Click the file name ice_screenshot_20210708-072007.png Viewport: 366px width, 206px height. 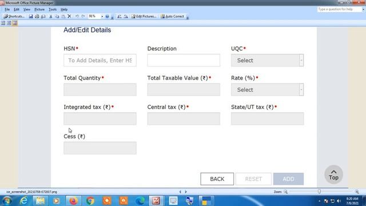(x=31, y=192)
